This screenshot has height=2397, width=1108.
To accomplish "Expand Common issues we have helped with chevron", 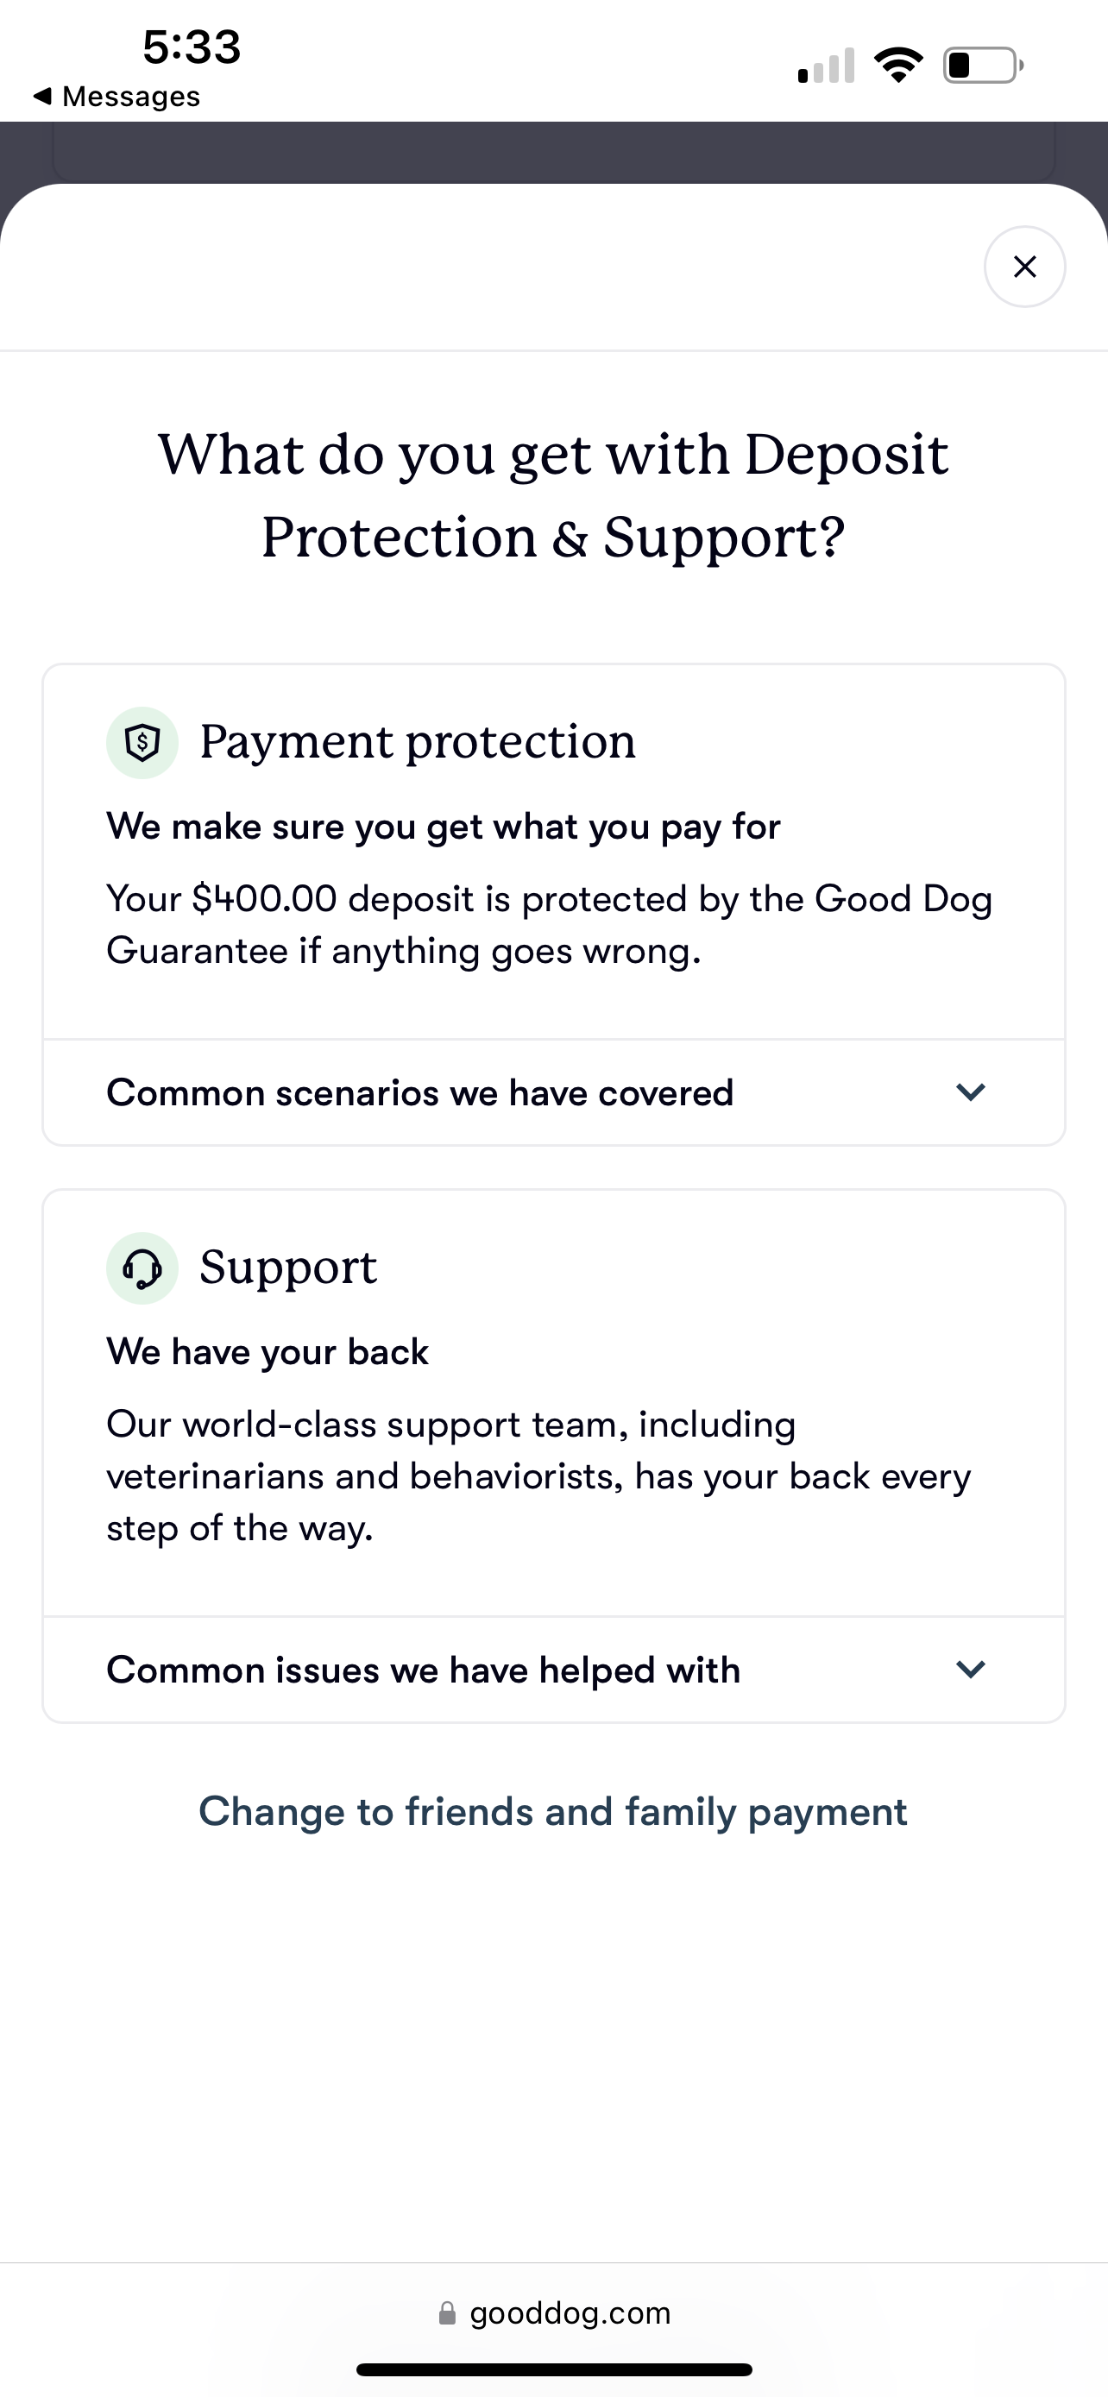I will (970, 1670).
